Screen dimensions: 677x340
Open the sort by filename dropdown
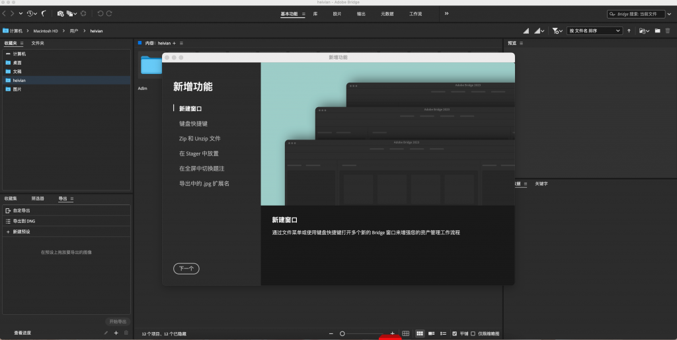[x=594, y=30]
